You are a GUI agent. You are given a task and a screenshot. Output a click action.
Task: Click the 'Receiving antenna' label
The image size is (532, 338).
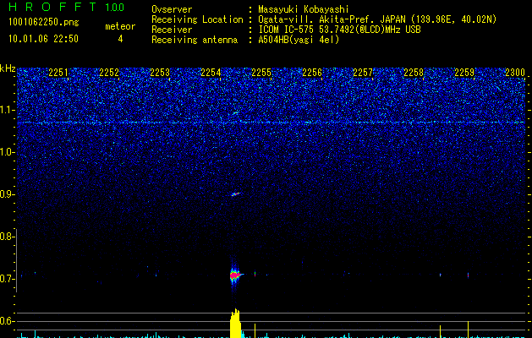(x=195, y=40)
